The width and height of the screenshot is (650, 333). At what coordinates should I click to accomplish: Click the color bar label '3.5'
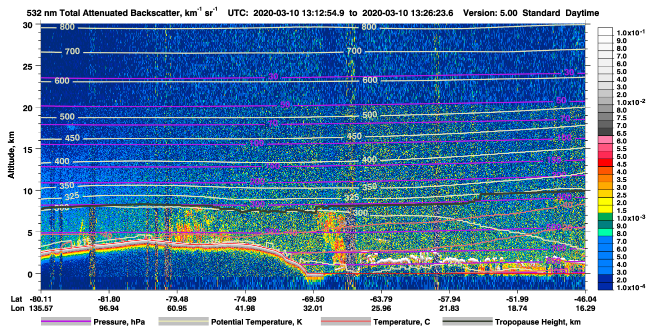click(622, 180)
